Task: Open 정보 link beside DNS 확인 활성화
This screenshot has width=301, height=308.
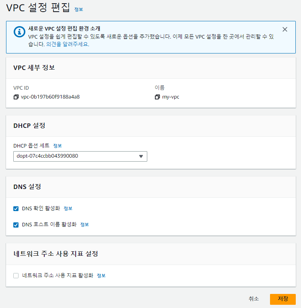Action: point(68,208)
